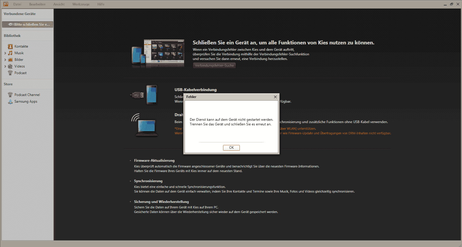Close the Kies main window
462x247 pixels.
tap(458, 4)
